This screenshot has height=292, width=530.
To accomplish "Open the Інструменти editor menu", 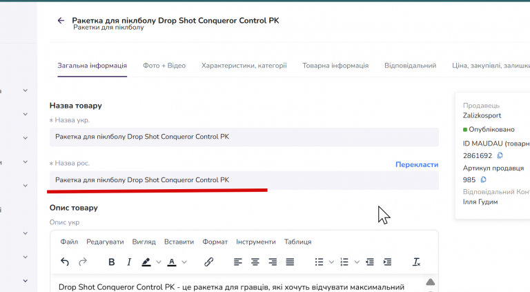I will pos(256,242).
